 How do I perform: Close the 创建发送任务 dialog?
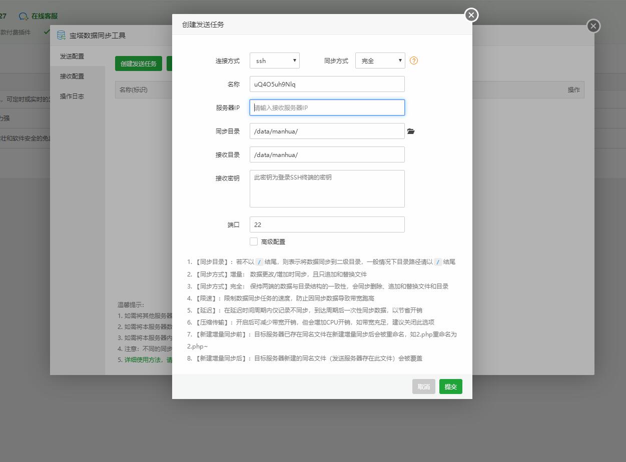click(x=471, y=15)
